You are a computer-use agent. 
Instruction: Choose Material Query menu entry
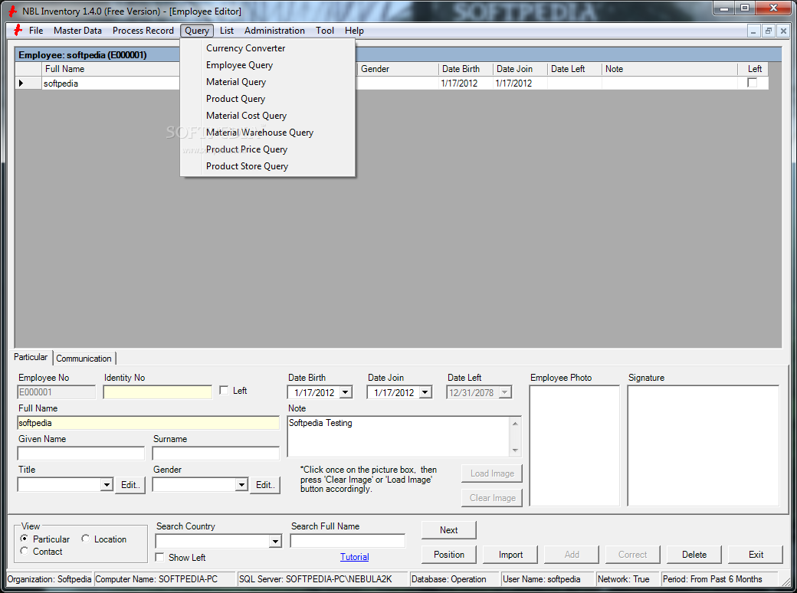point(268,82)
